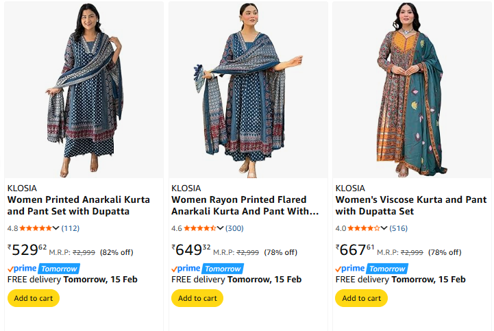Open the Women's Viscose Kurta and Pant link
This screenshot has height=331, width=494.
[410, 206]
